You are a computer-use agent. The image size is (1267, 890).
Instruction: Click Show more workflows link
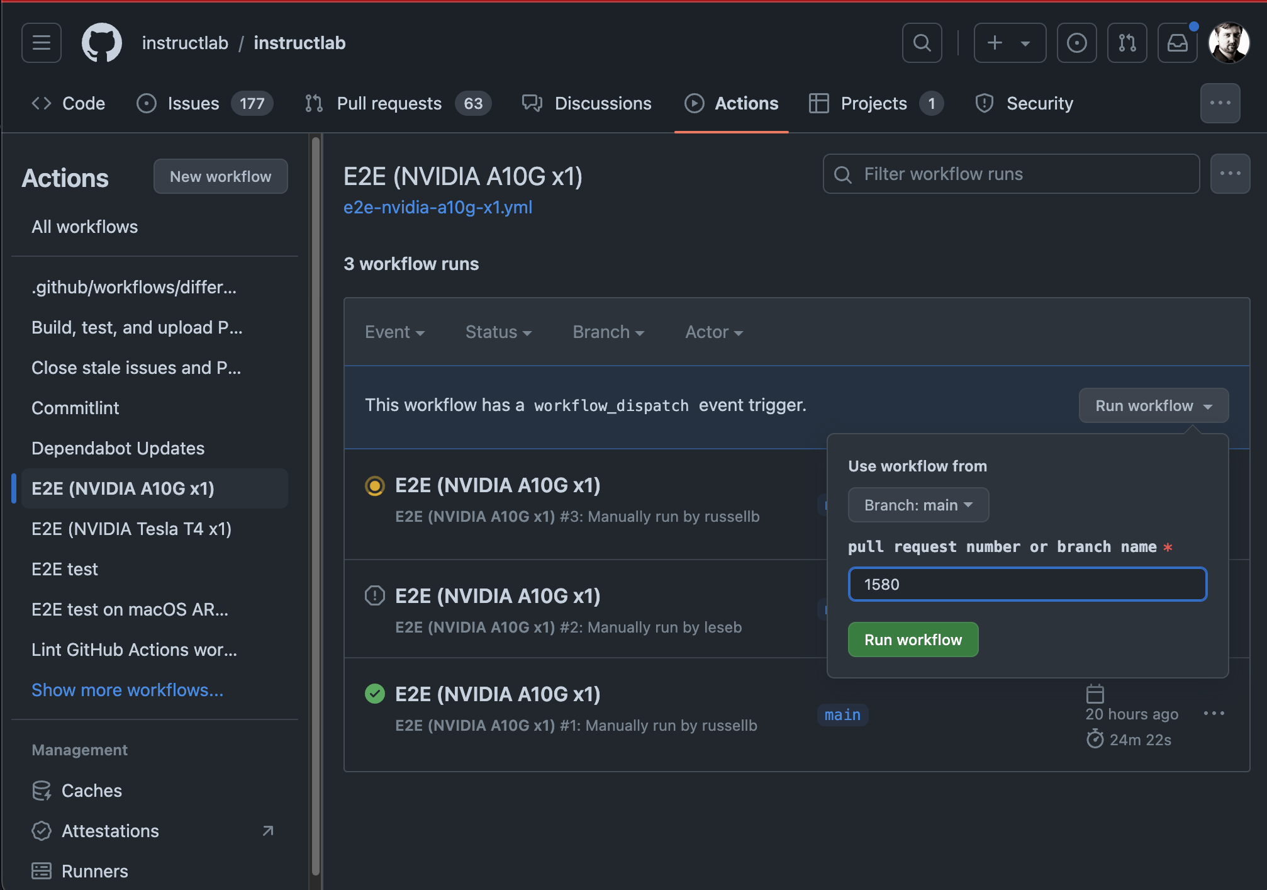click(x=128, y=690)
